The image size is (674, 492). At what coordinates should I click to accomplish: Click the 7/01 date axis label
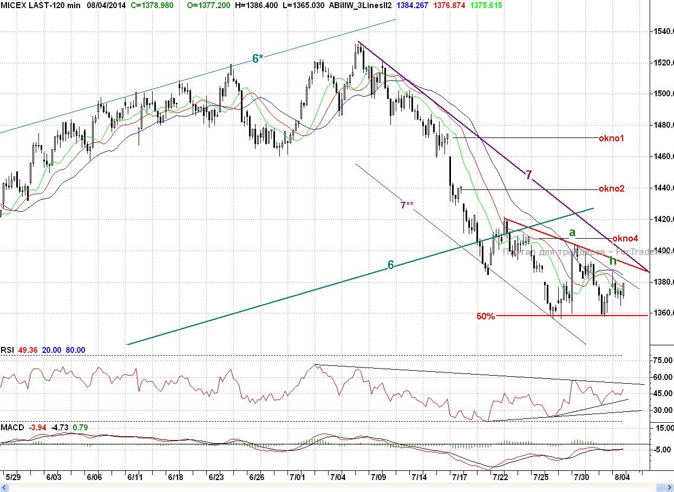[297, 477]
